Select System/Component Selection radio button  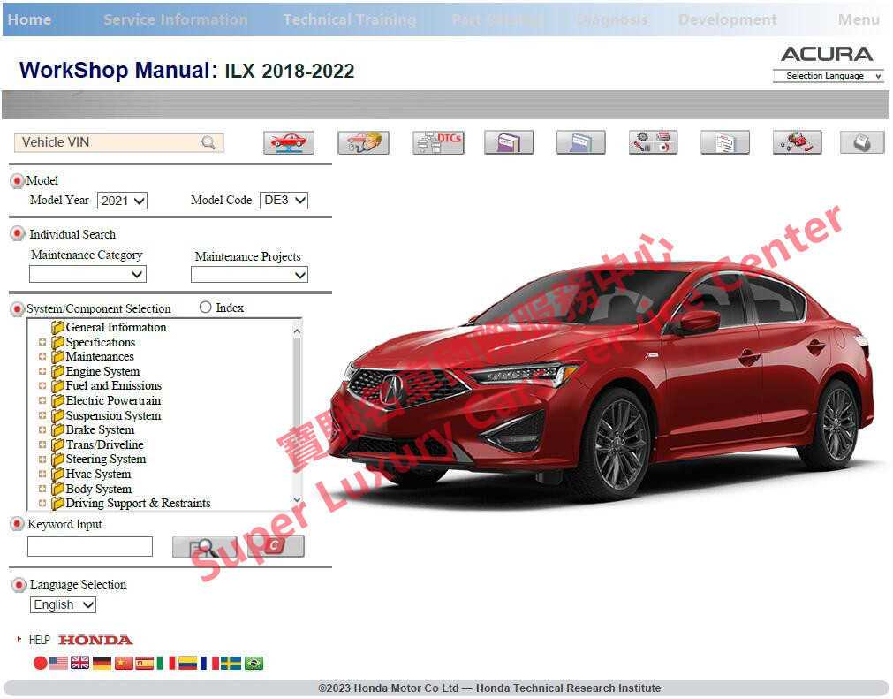tap(17, 308)
